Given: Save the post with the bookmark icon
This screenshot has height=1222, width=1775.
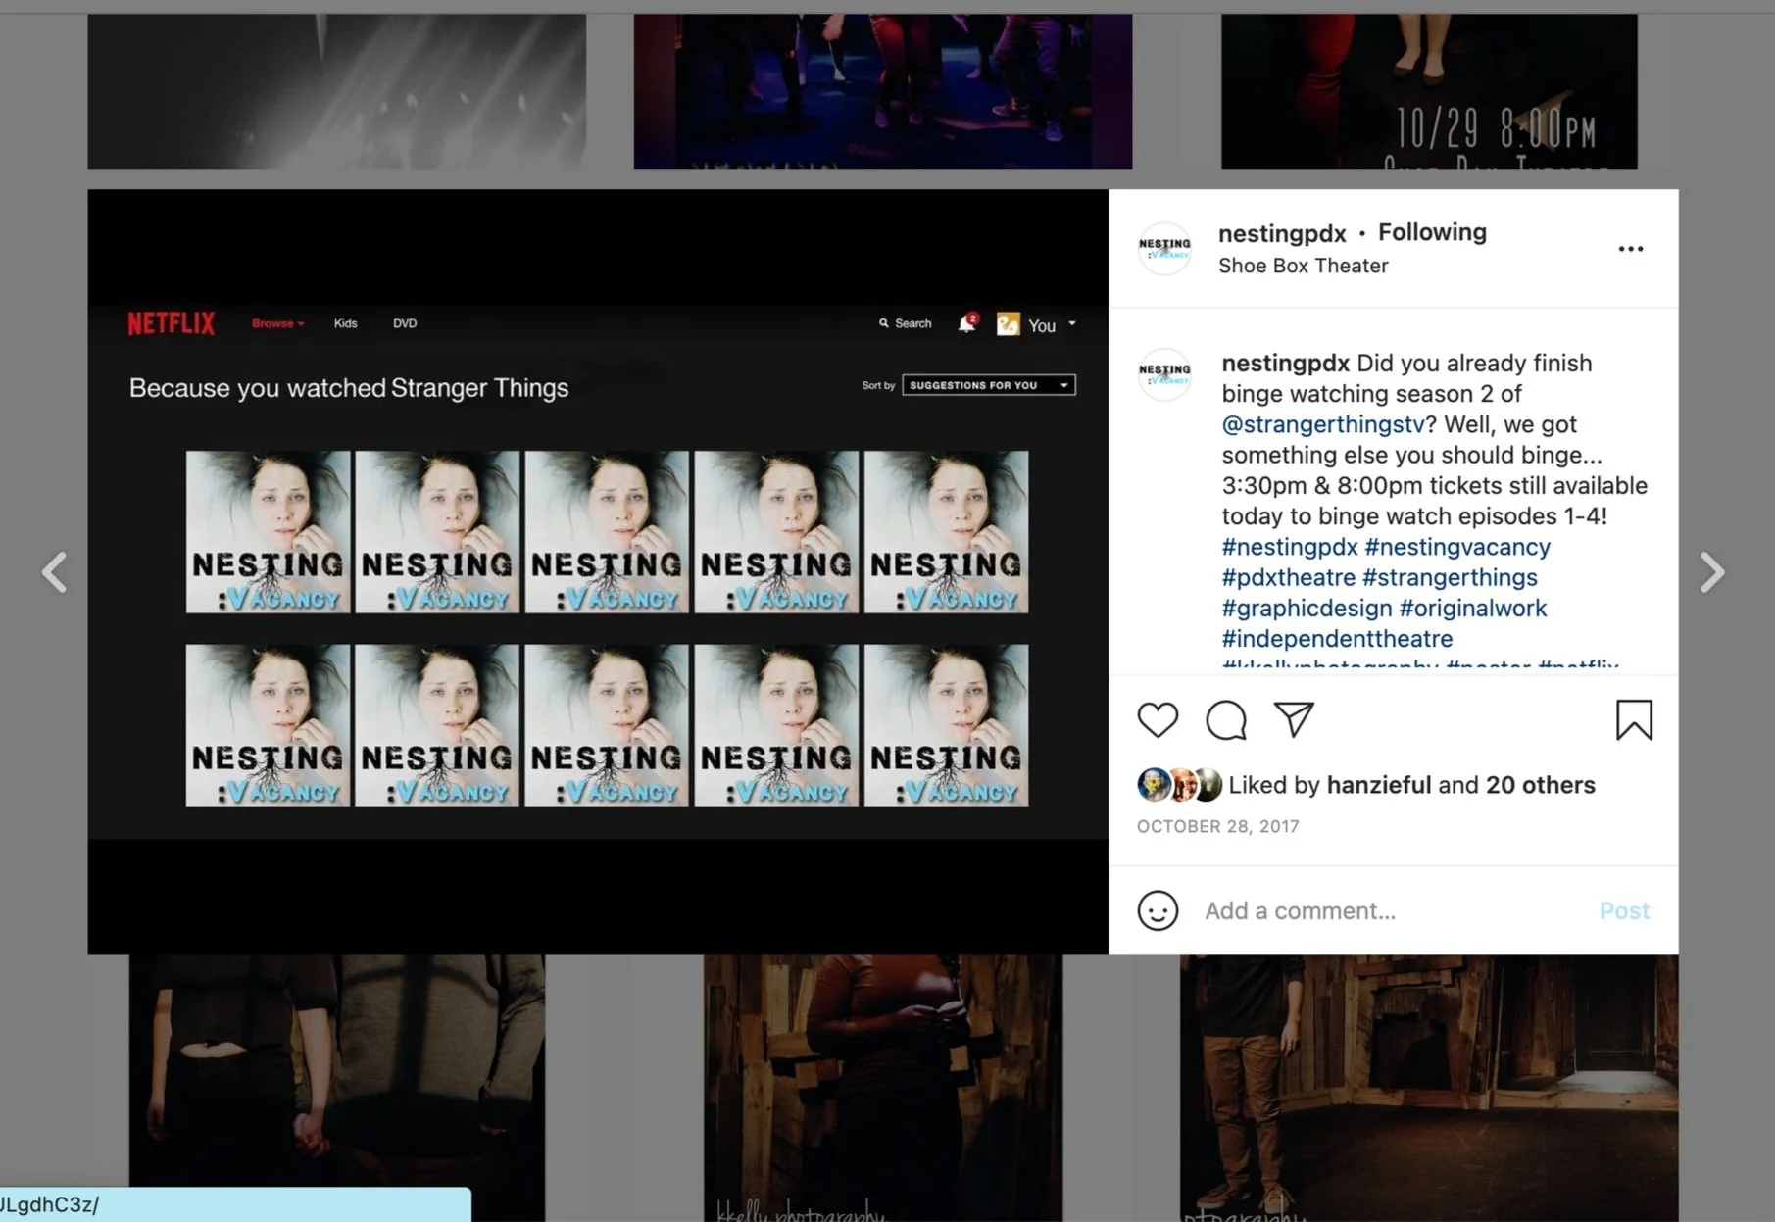Looking at the screenshot, I should coord(1634,720).
